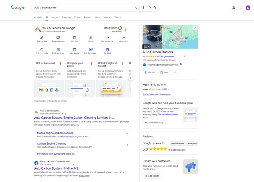This screenshot has height=182, width=254.
Task: Expand the map with the fullscreen icon
Action: (x=195, y=28)
